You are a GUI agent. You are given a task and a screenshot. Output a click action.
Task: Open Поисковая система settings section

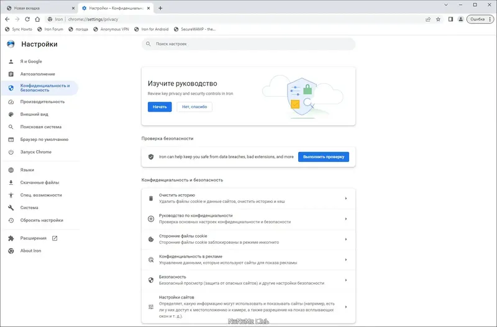coord(40,127)
